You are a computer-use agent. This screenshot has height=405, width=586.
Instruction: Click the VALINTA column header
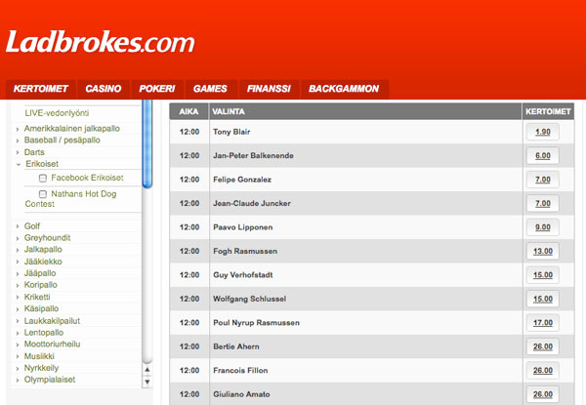point(365,111)
